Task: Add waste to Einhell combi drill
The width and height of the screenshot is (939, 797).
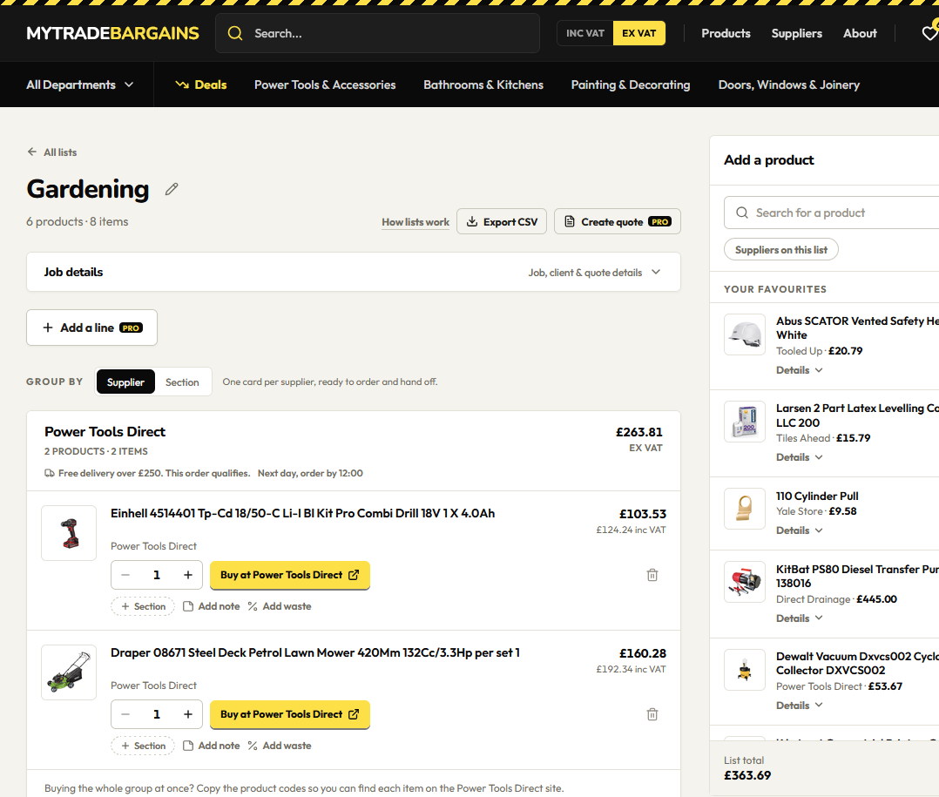Action: (280, 606)
